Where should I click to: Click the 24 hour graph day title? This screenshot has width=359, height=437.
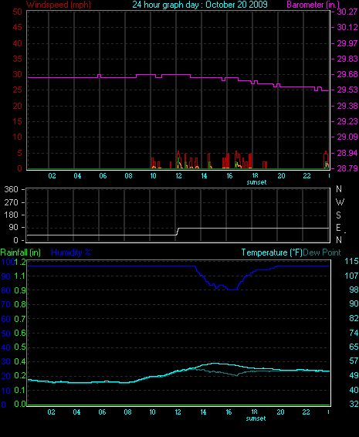click(200, 5)
